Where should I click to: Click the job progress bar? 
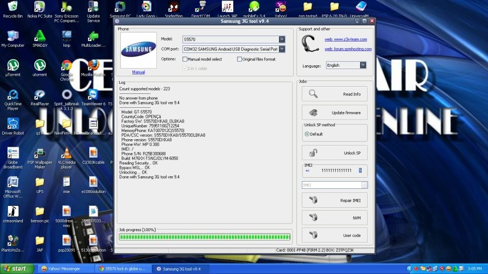point(205,237)
